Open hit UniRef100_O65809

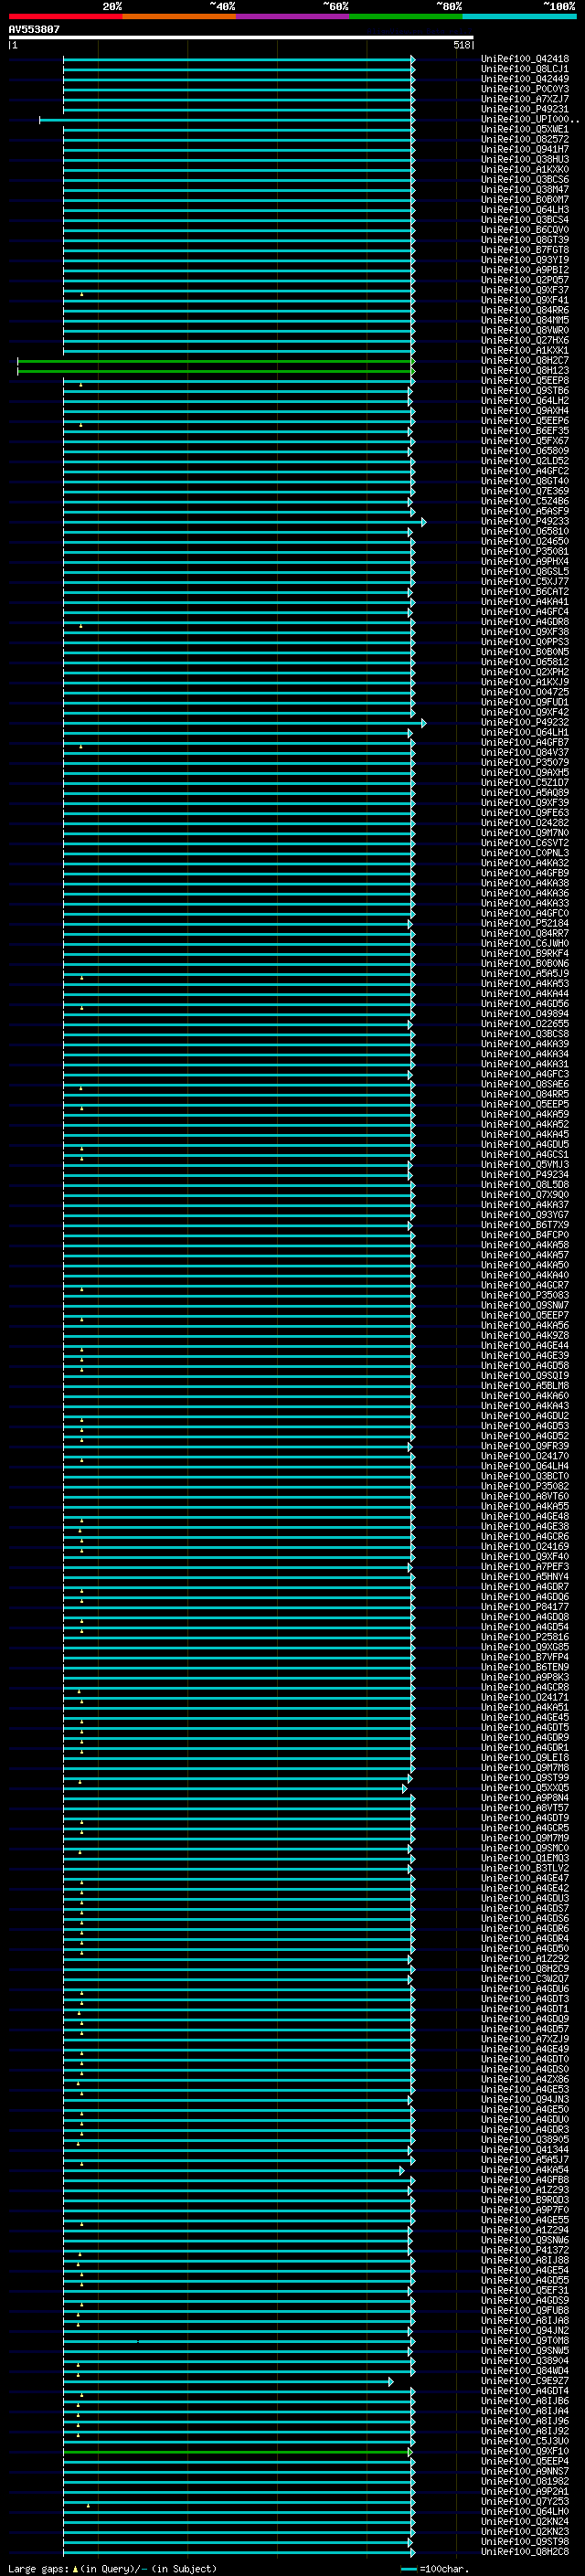click(524, 451)
